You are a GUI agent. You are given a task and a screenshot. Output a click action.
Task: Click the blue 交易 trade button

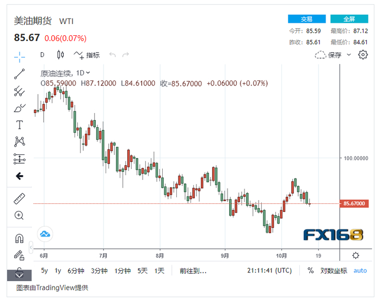pos(306,19)
